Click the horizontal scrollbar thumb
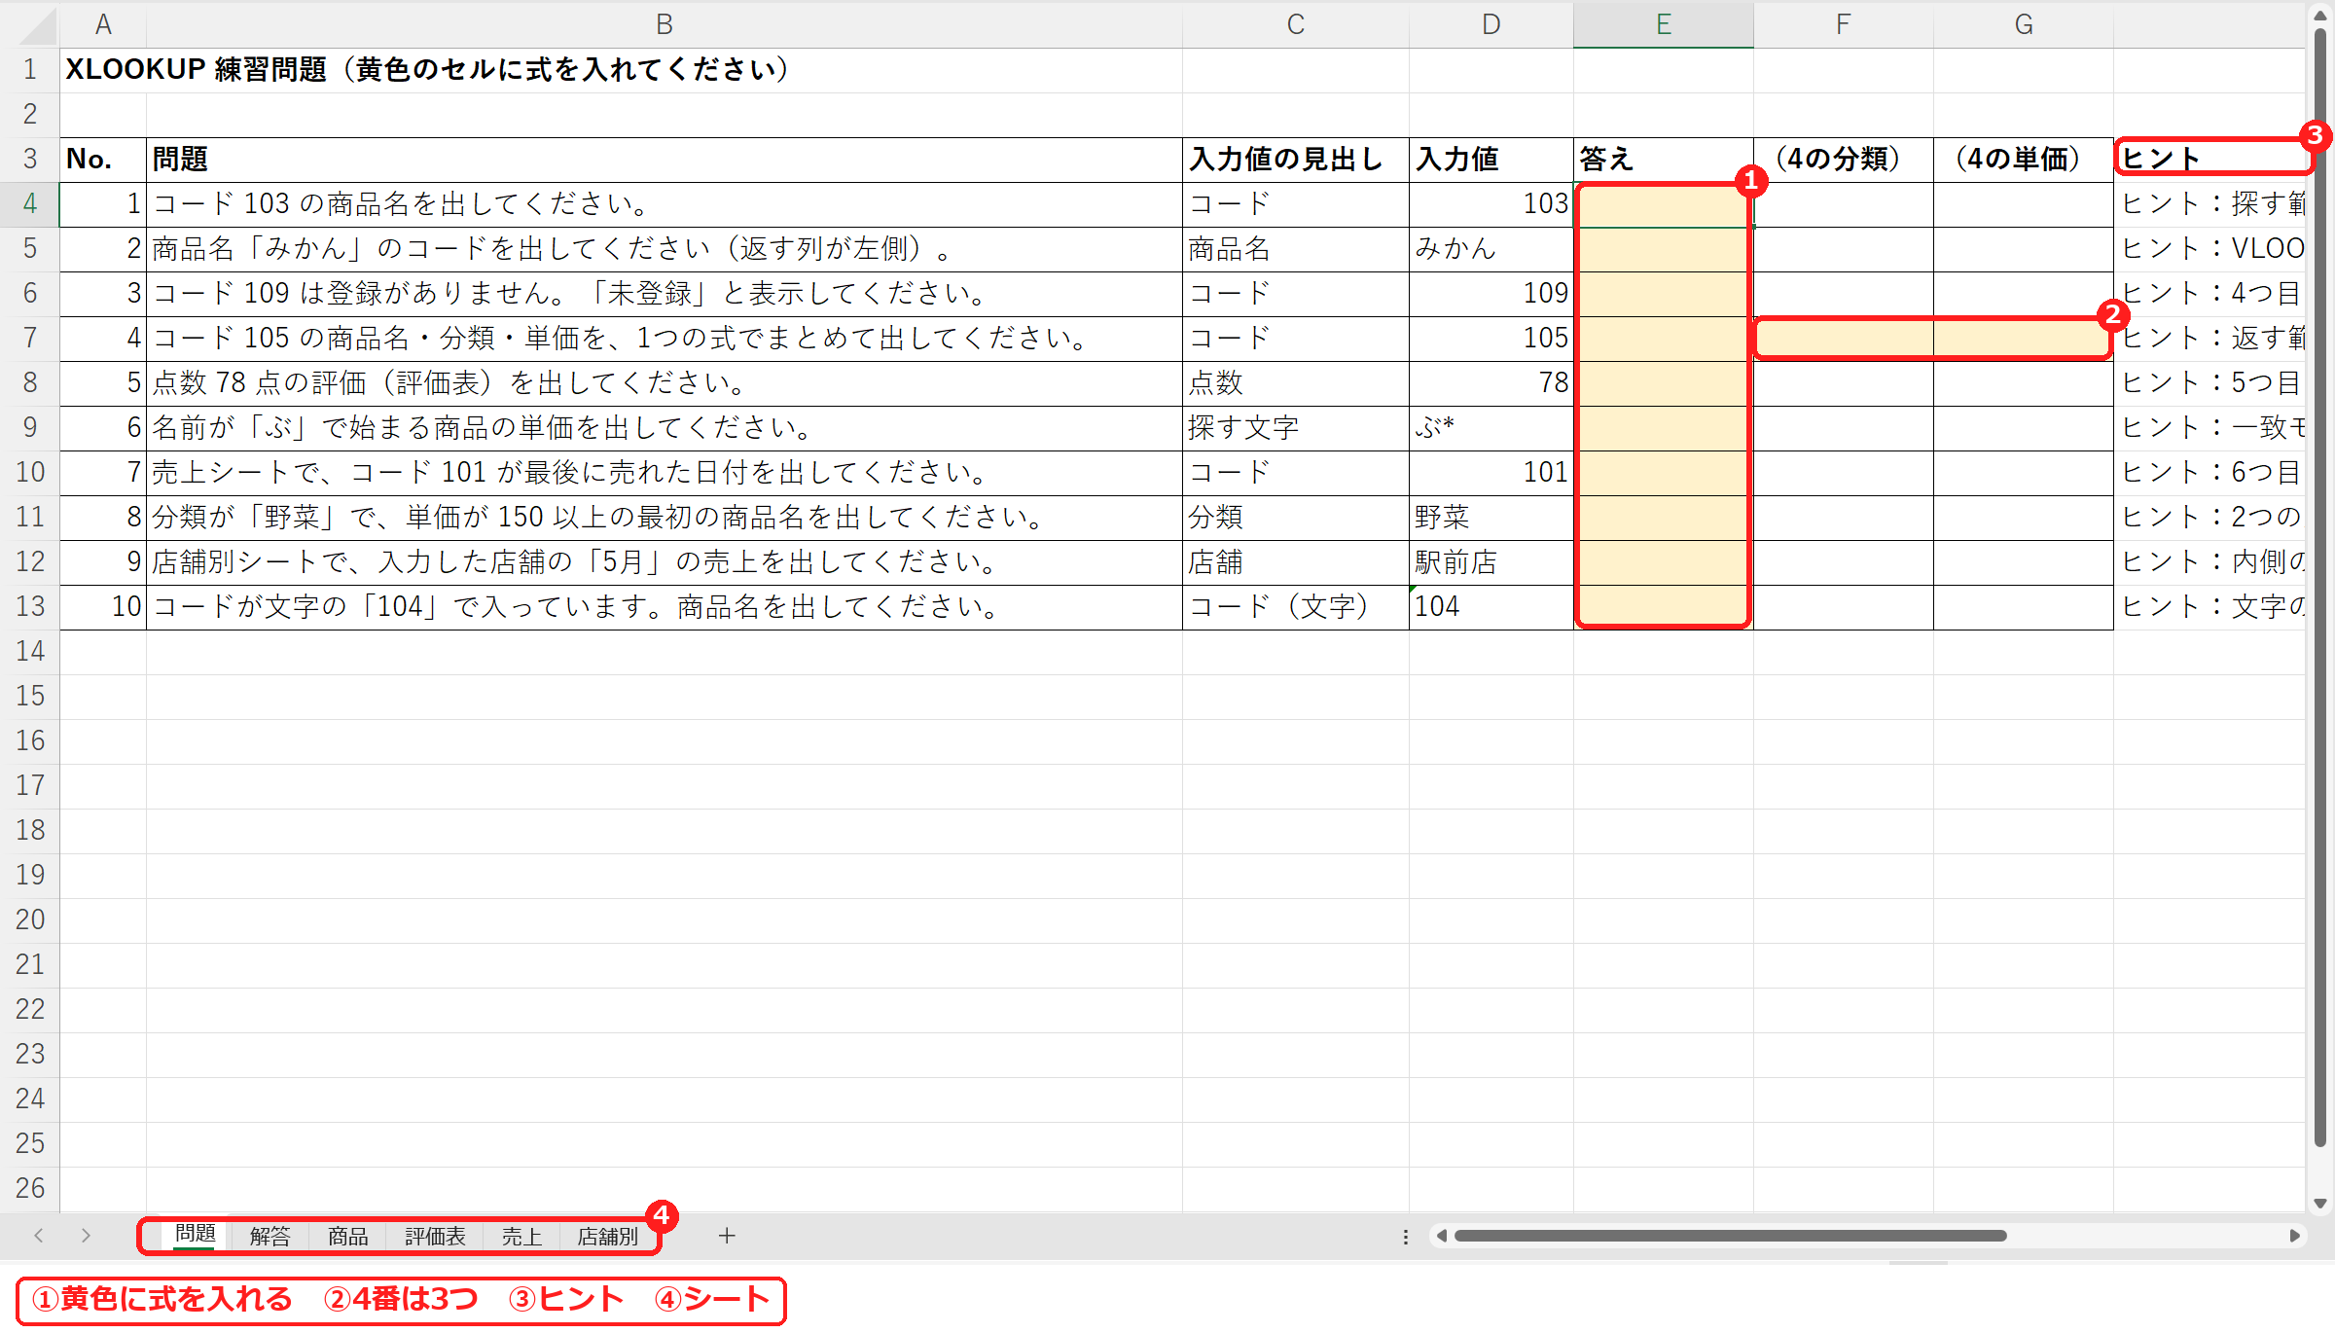 (1730, 1236)
